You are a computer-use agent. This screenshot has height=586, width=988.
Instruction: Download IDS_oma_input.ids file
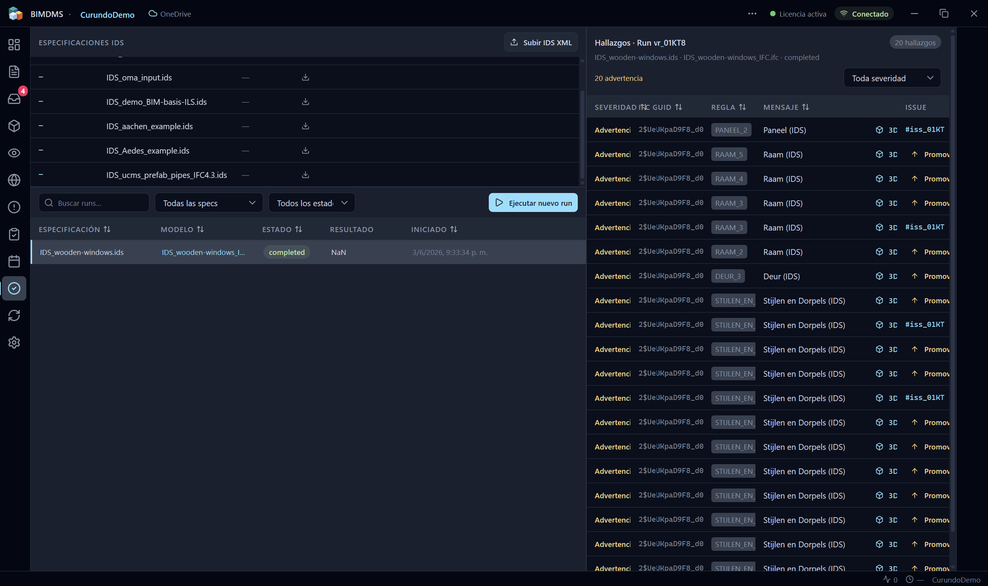(305, 77)
